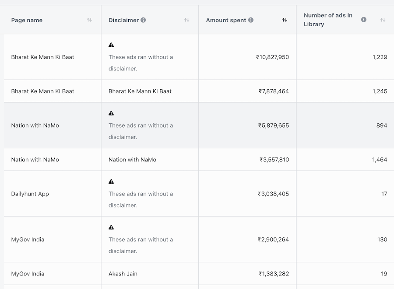Click the Amount spent column header label

pyautogui.click(x=226, y=20)
